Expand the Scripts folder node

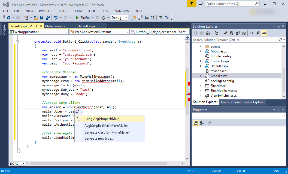coord(200,46)
